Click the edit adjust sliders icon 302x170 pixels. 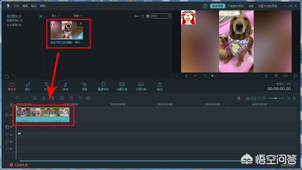click(34, 98)
